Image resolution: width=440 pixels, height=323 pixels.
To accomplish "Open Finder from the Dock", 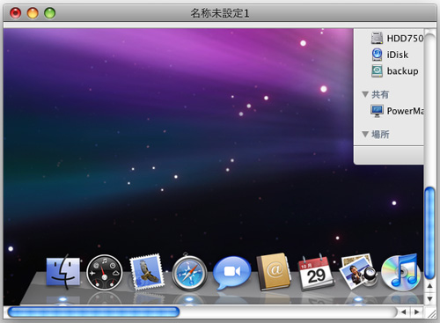I will [x=63, y=272].
